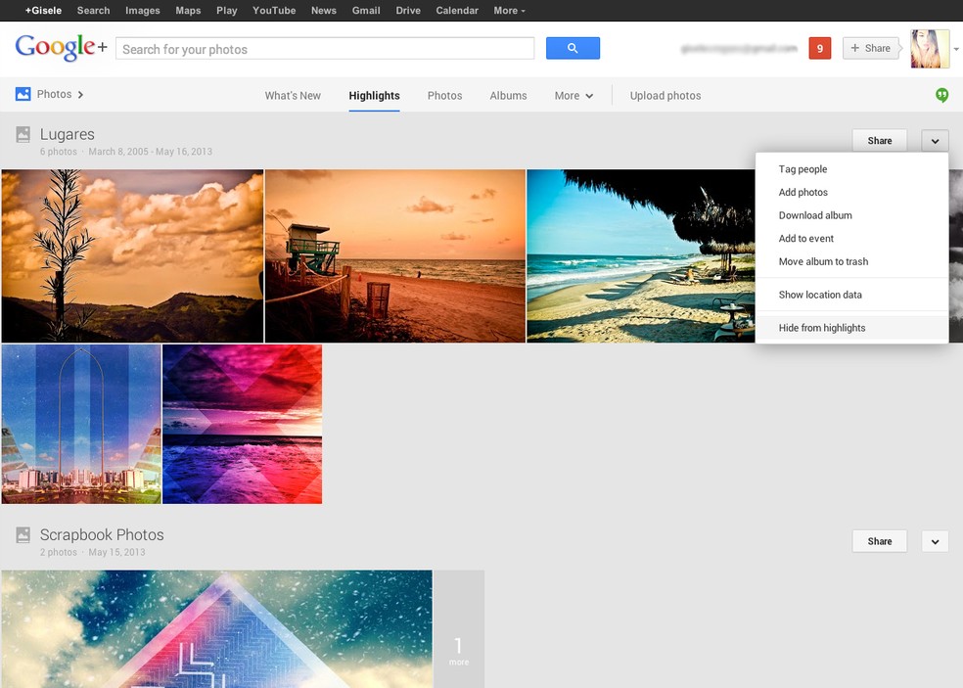Viewport: 963px width, 688px height.
Task: Click the '2 photos' count under Scrapbook Photos
Action: 59,552
